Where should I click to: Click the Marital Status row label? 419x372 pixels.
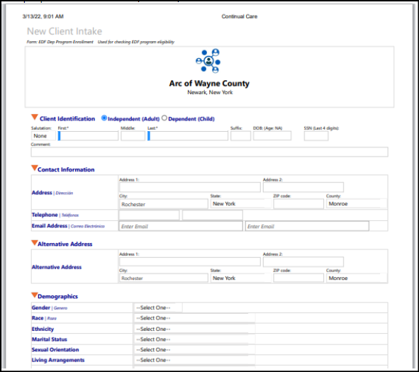pos(50,339)
